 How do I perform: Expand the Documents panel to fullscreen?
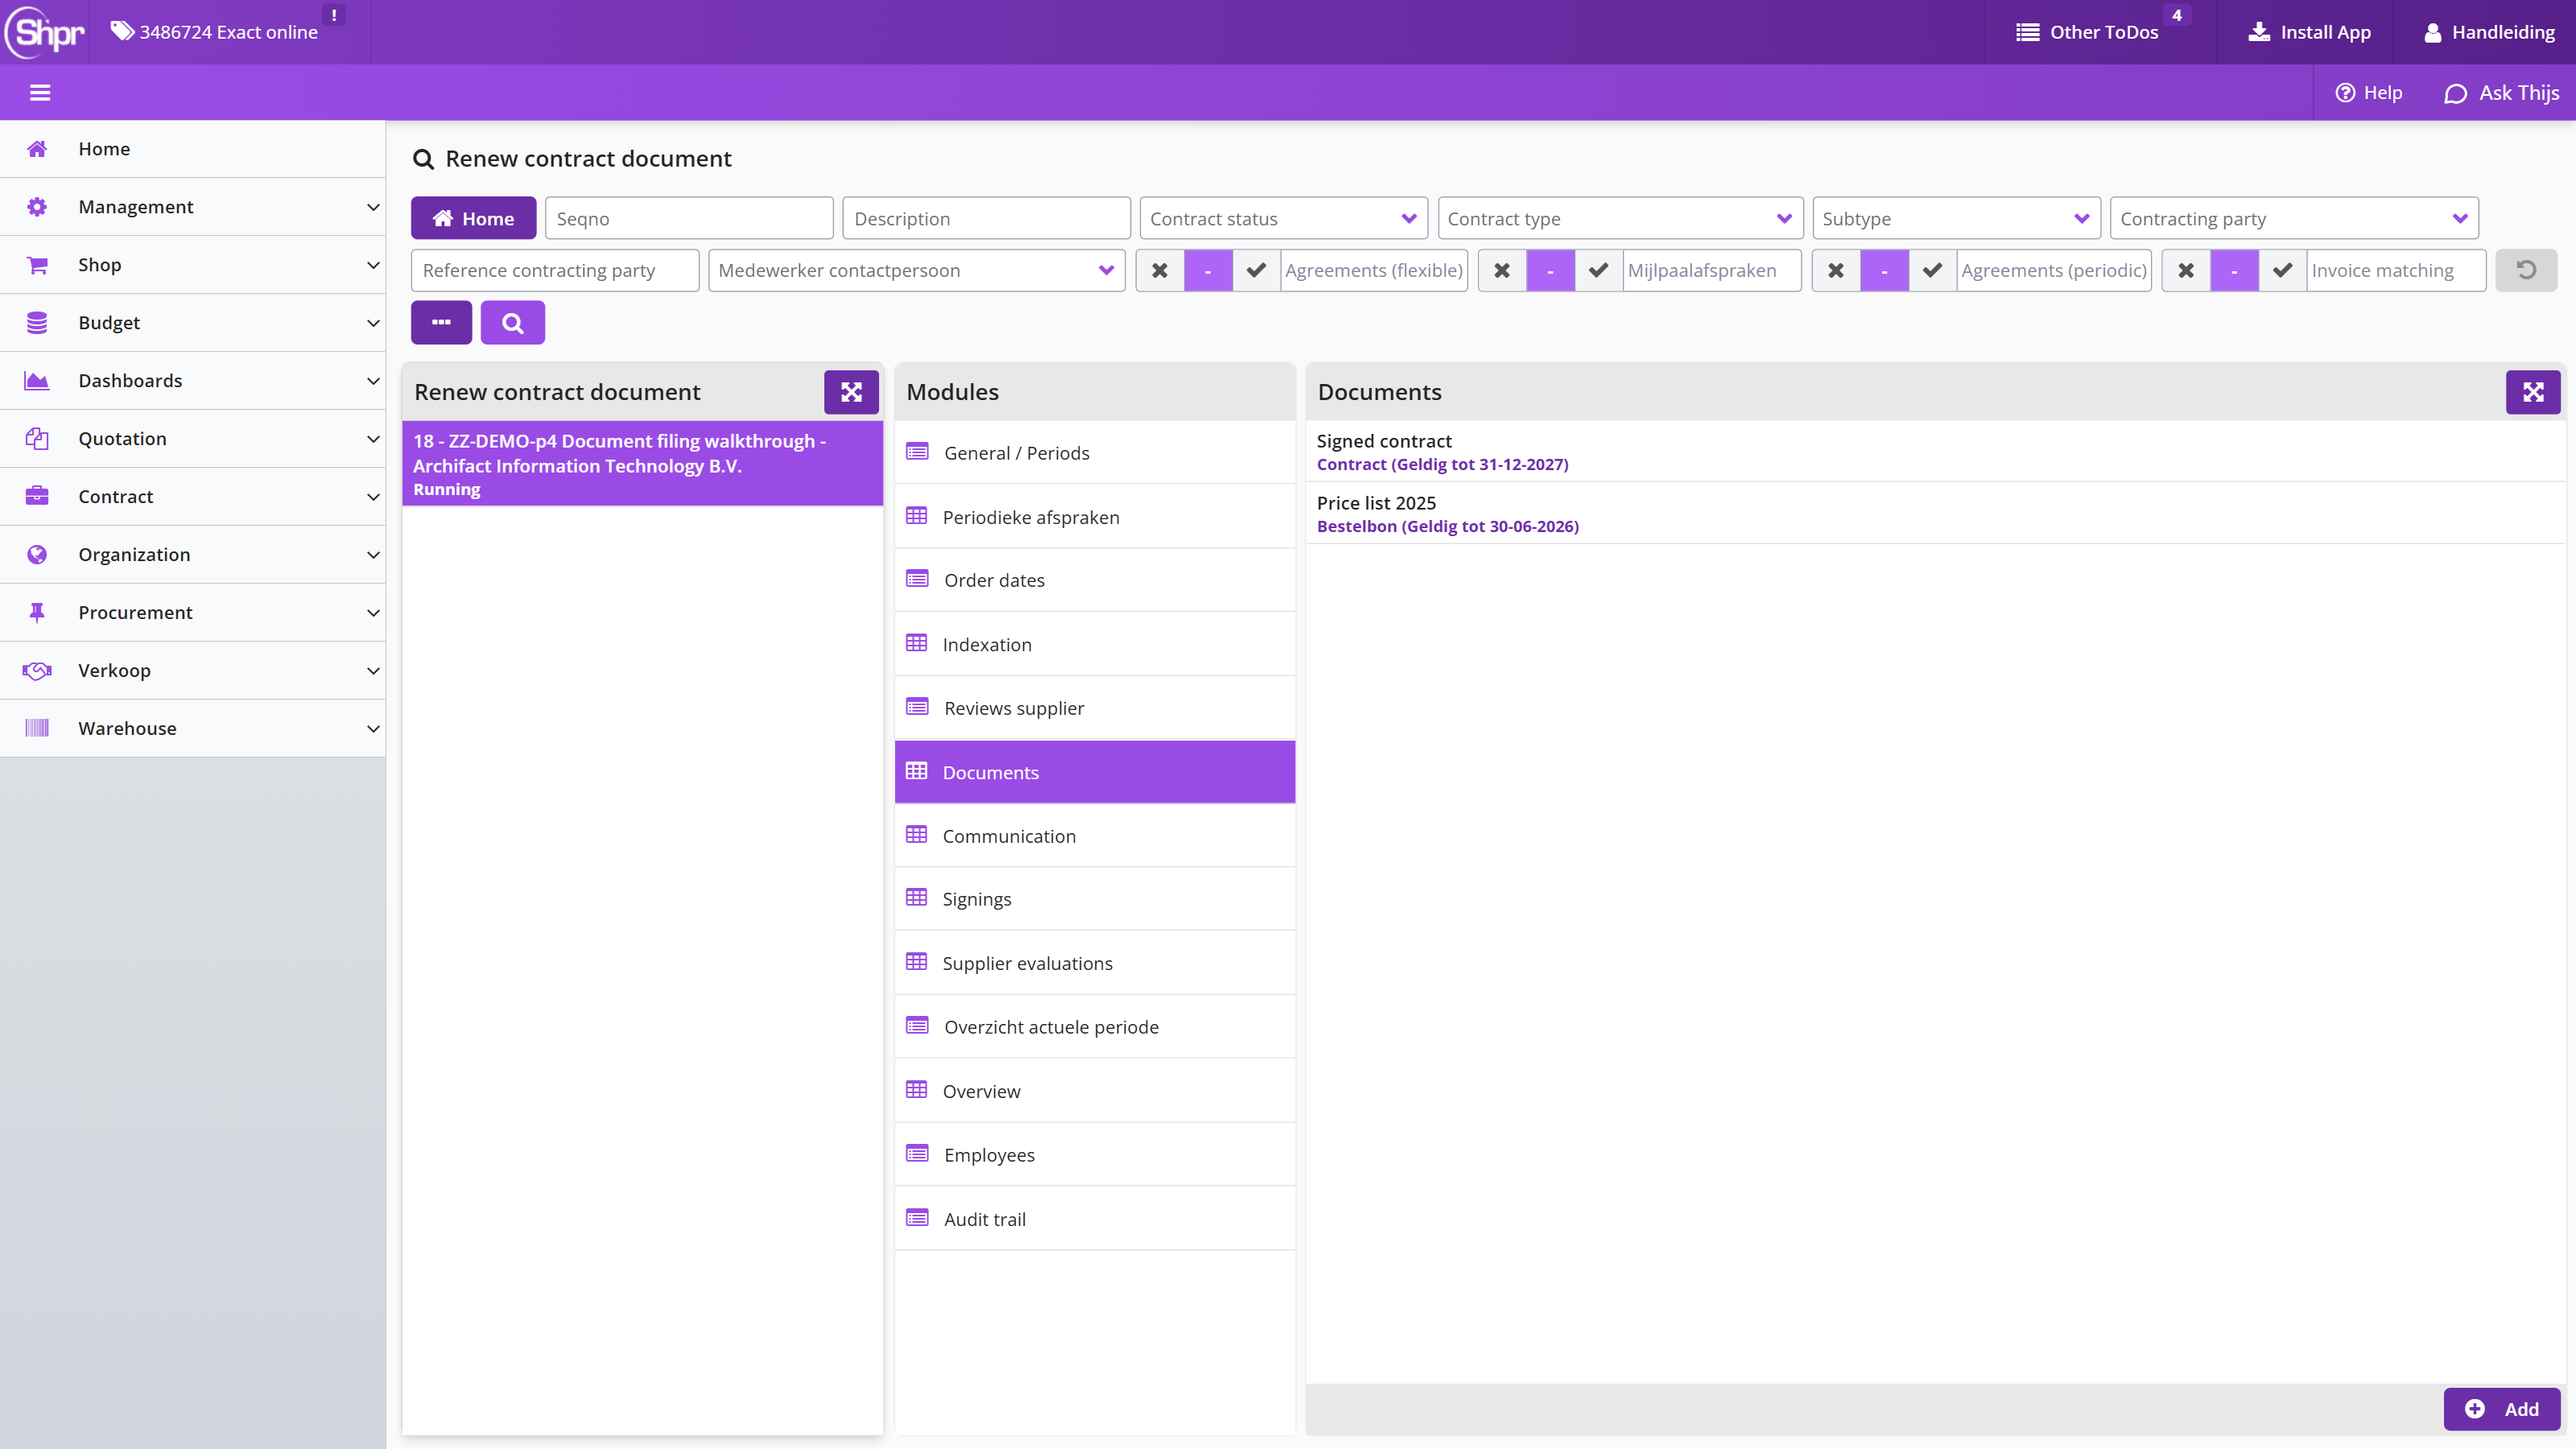(x=2533, y=392)
